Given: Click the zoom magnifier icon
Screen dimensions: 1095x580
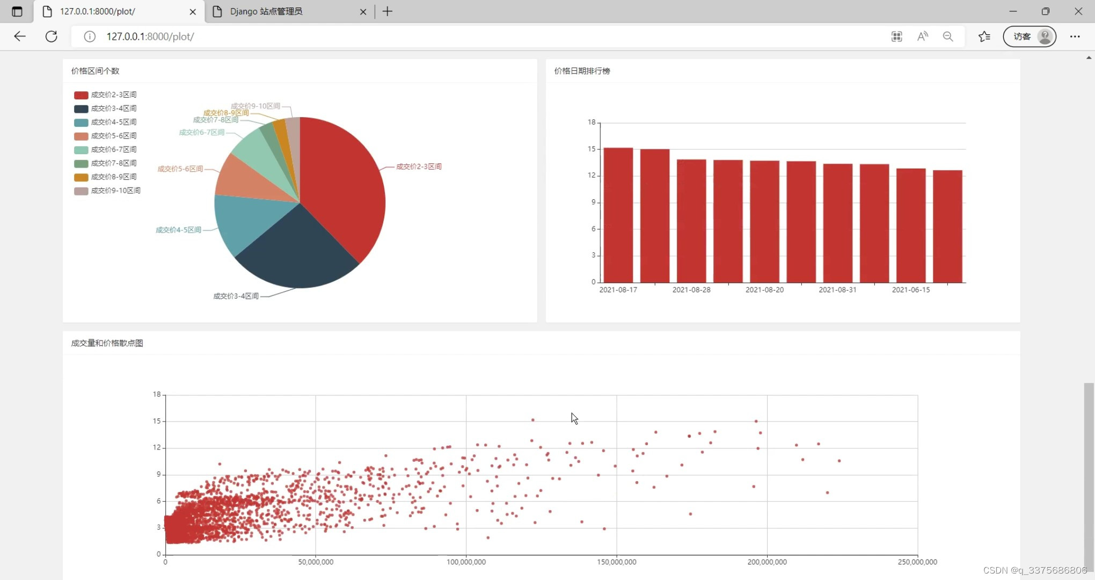Looking at the screenshot, I should (x=948, y=37).
